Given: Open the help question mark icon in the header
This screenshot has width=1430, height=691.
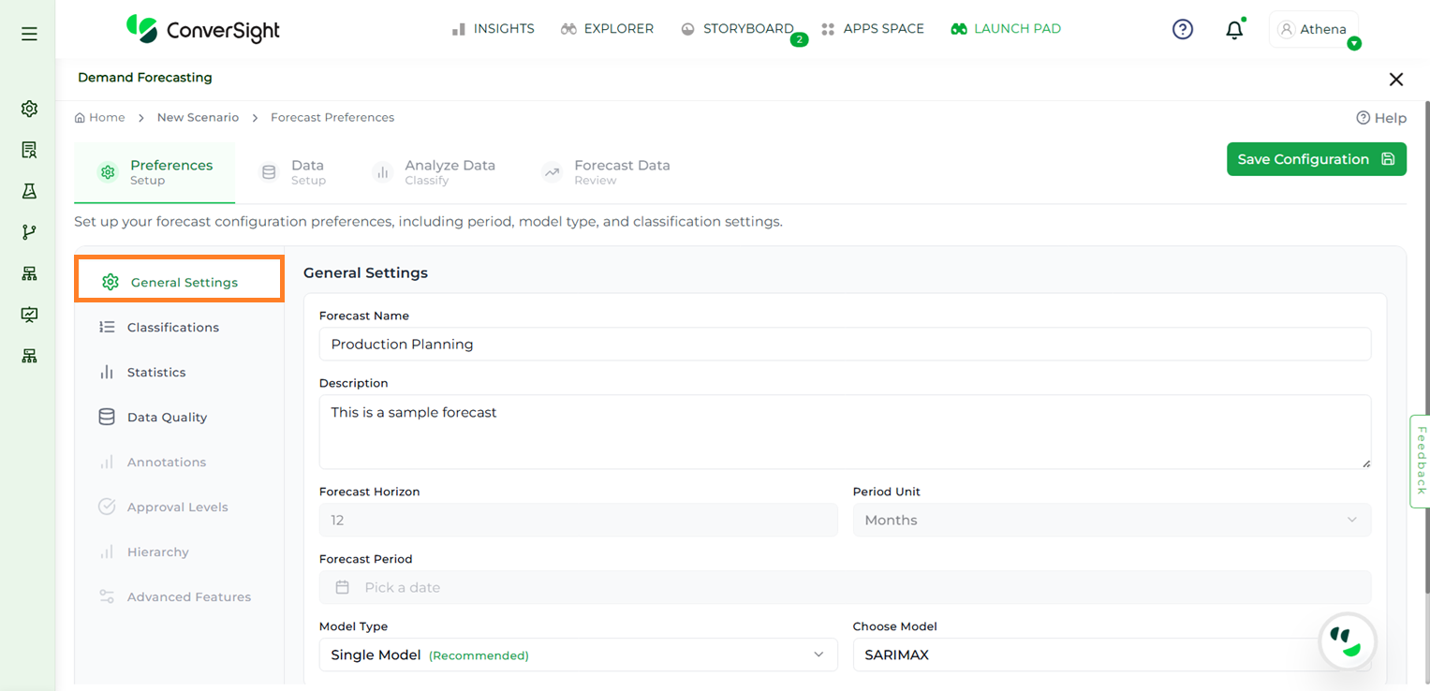Looking at the screenshot, I should (x=1183, y=29).
